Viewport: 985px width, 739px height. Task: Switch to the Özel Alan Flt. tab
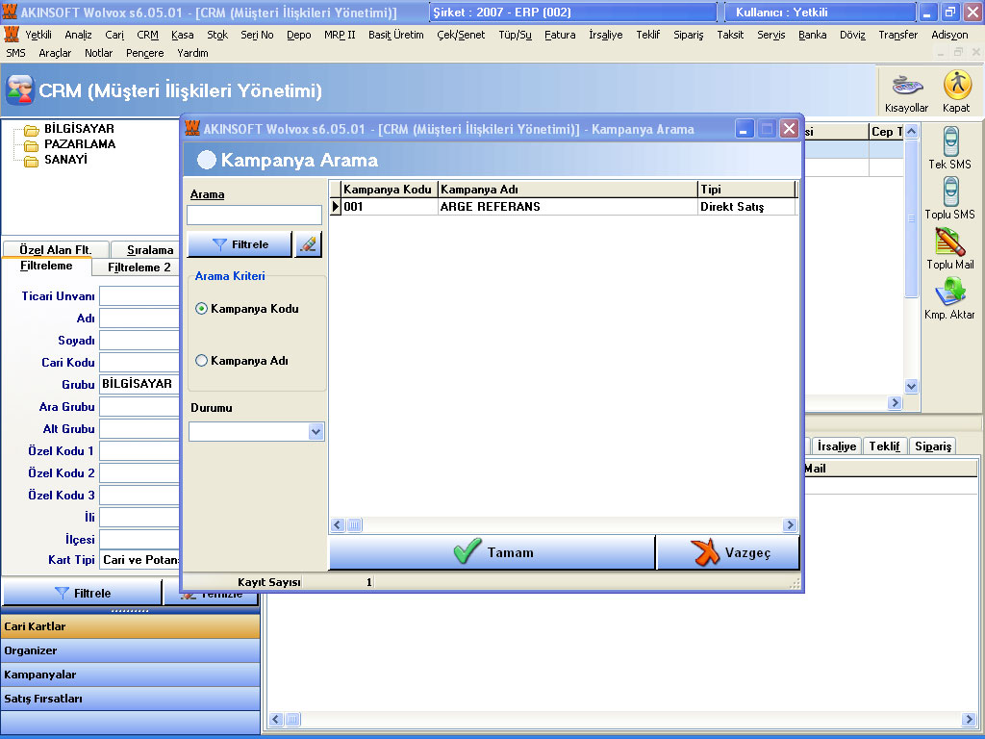coord(55,249)
